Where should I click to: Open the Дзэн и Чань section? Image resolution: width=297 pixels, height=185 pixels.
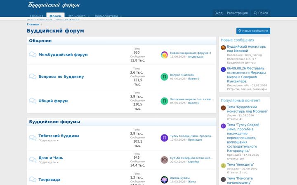pyautogui.click(x=51, y=158)
